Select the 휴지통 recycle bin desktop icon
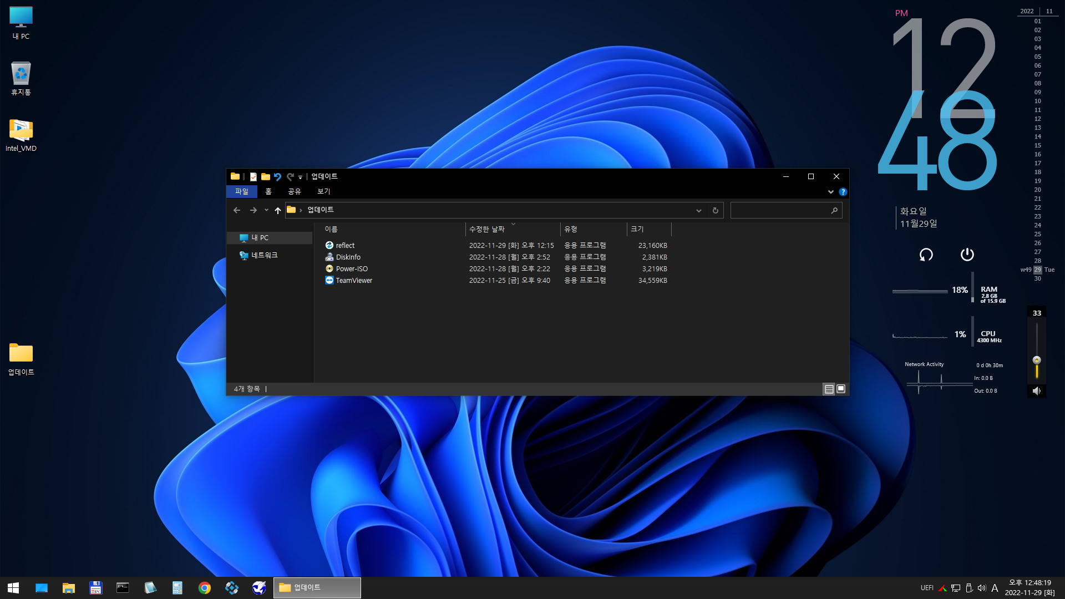Screen dimensions: 1065x599 pyautogui.click(x=21, y=79)
